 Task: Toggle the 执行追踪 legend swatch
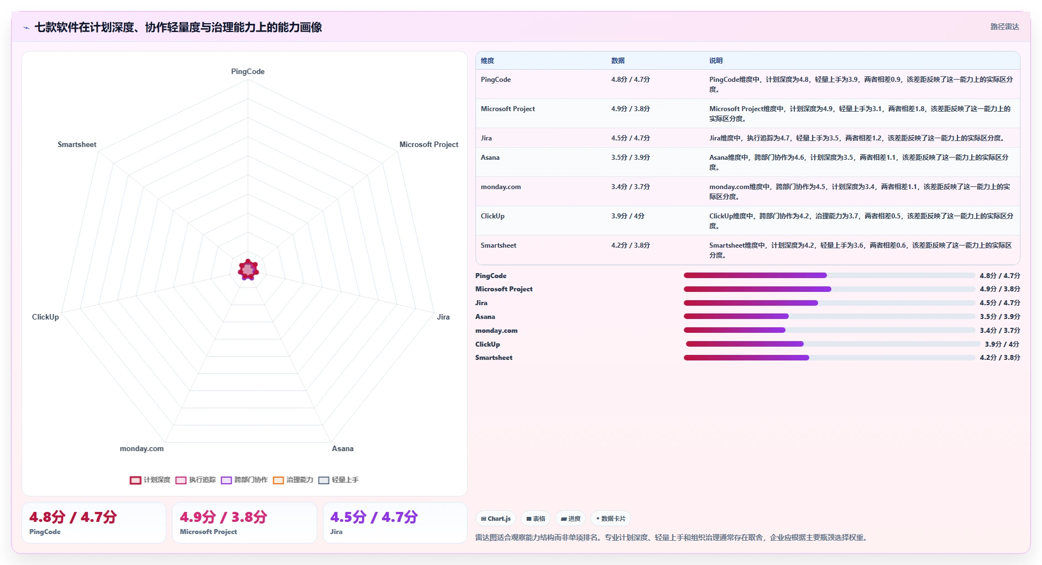181,480
